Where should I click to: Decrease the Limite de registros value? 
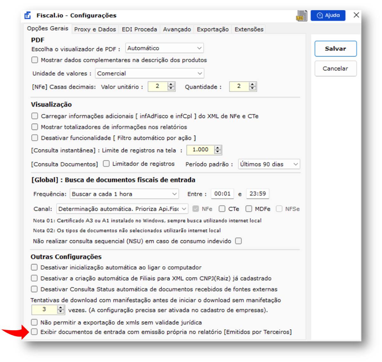218,152
